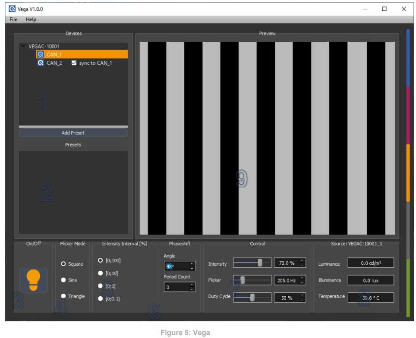Viewport: 416px width, 338px height.
Task: Increment the Angle value with its up arrow
Action: point(192,263)
